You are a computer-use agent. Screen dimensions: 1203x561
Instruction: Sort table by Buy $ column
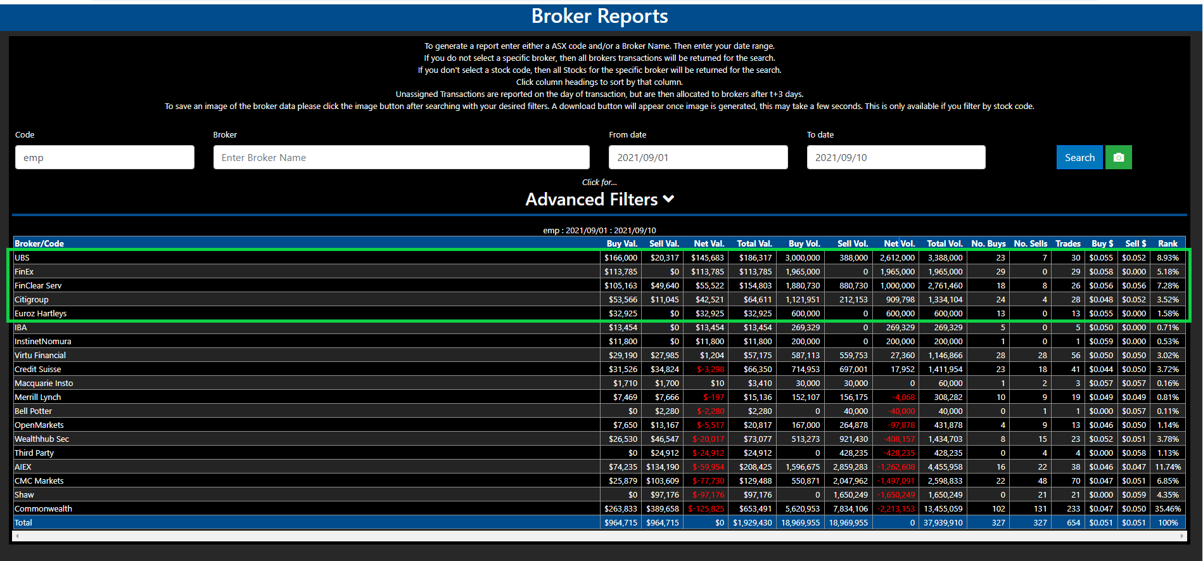tap(1102, 243)
